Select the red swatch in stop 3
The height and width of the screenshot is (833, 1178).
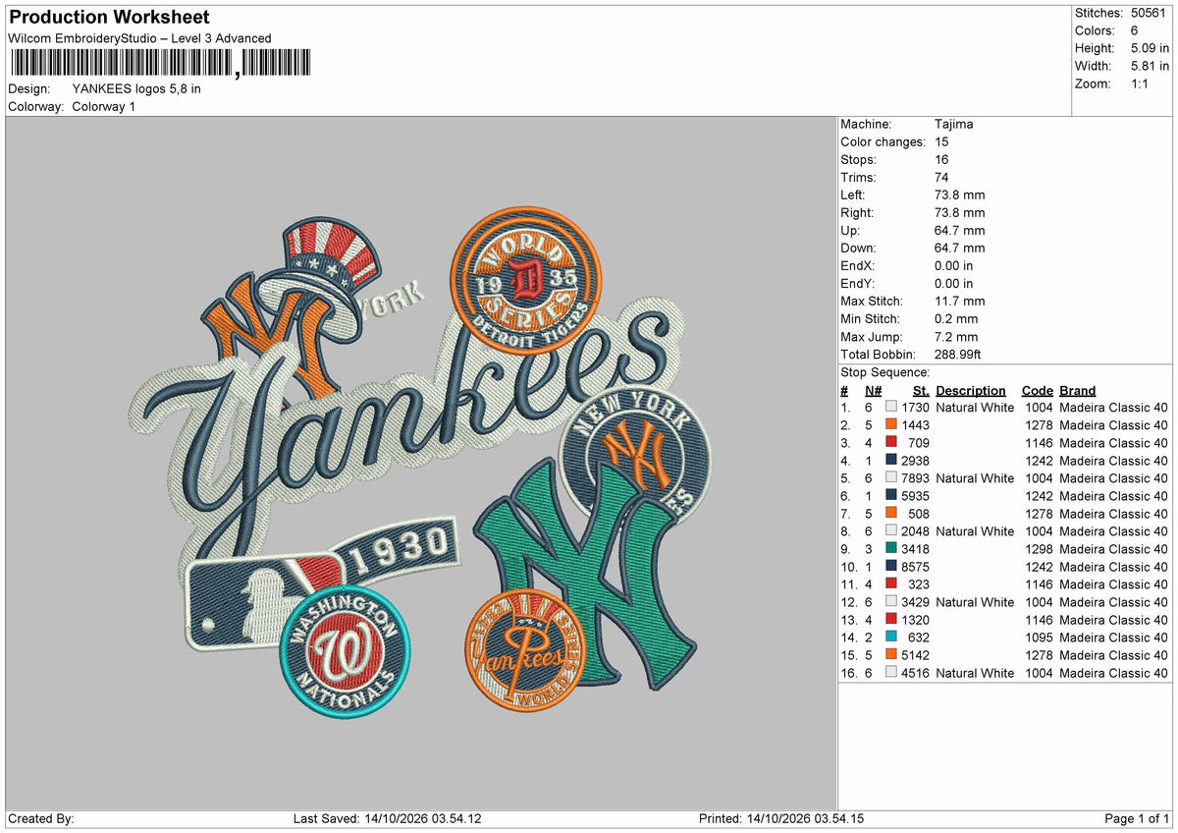click(x=891, y=442)
